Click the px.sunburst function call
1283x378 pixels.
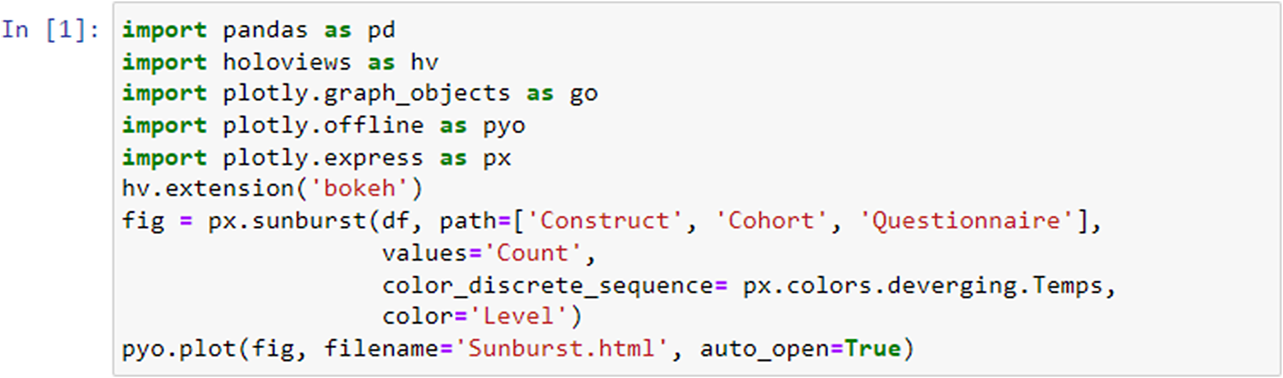[x=287, y=222]
